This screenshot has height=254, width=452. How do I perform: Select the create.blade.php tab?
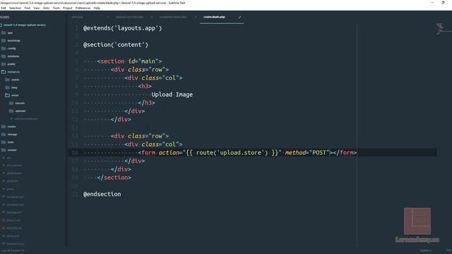[214, 17]
